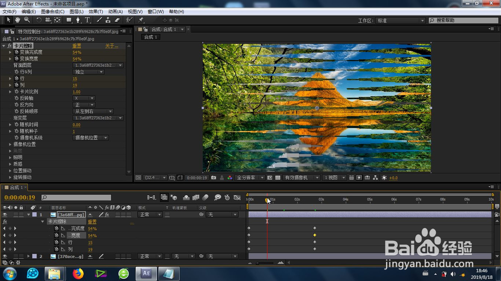
Task: Toggle stopwatch for 变换完成度 in effect controls
Action: tap(17, 52)
